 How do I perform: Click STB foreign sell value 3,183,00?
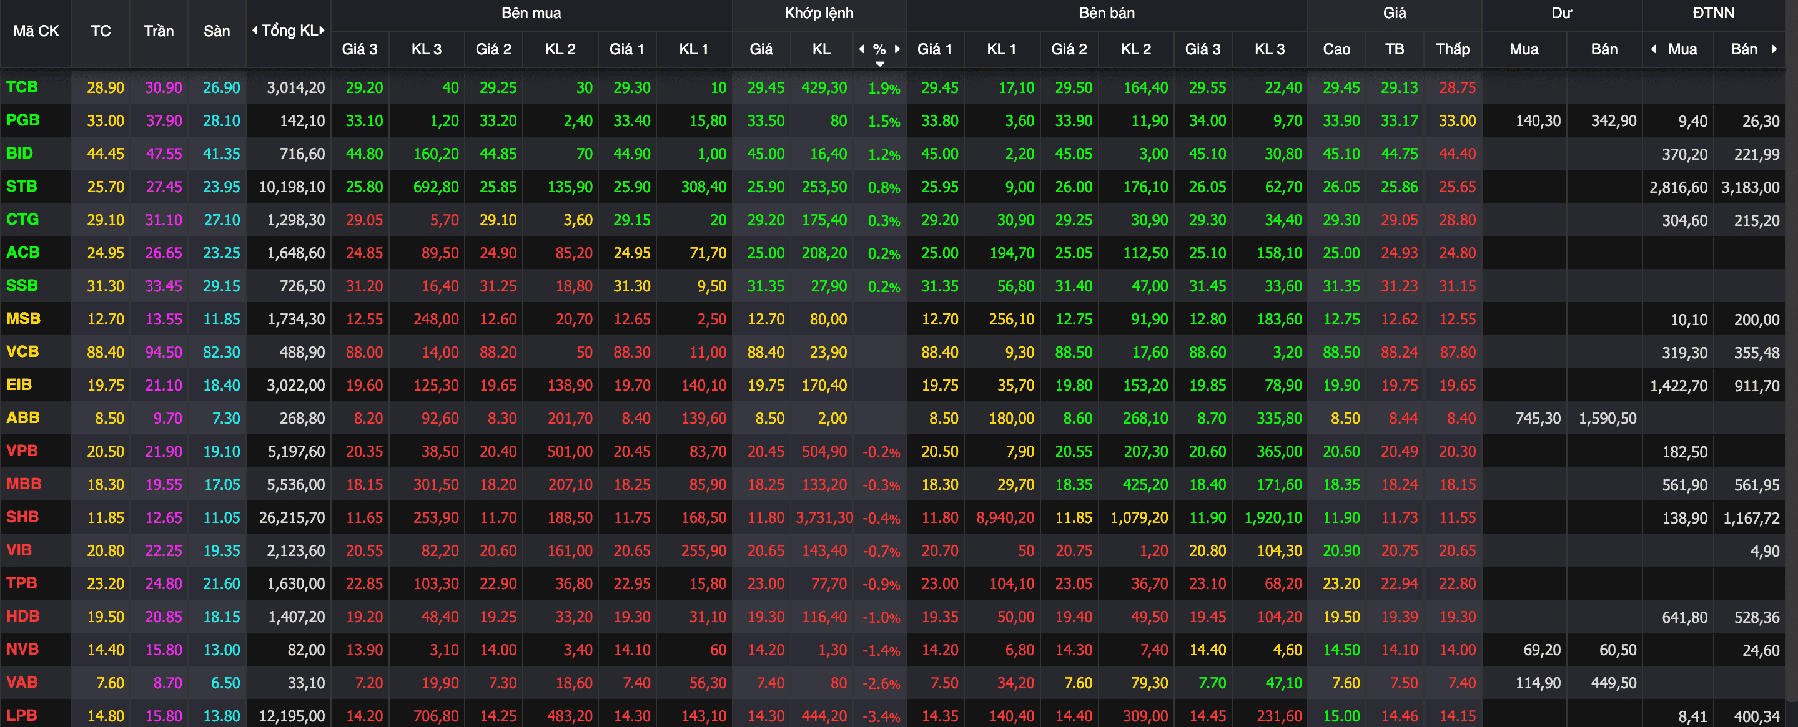pyautogui.click(x=1751, y=188)
